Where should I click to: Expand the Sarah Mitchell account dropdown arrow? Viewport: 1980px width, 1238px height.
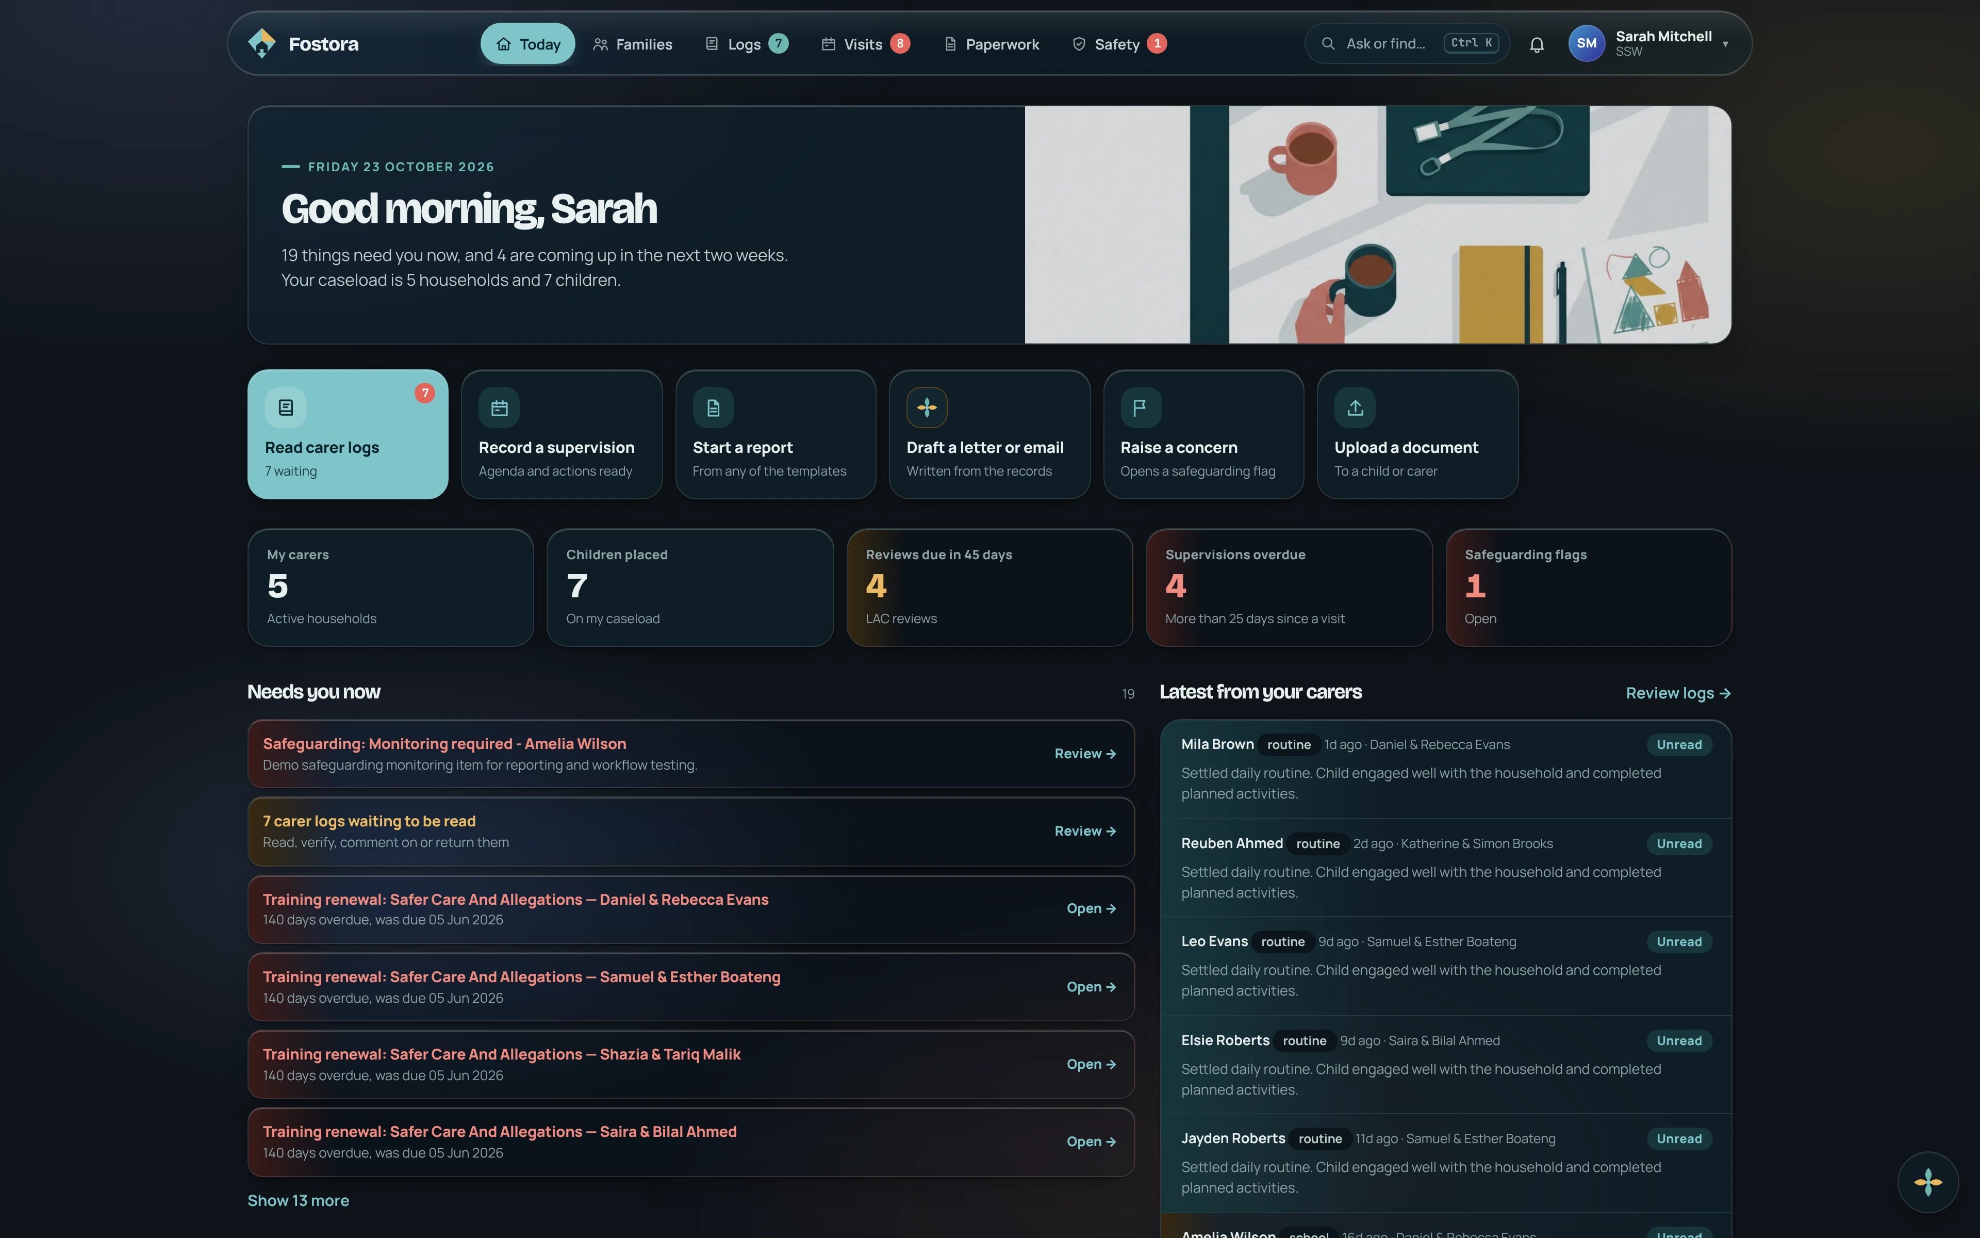(1726, 44)
